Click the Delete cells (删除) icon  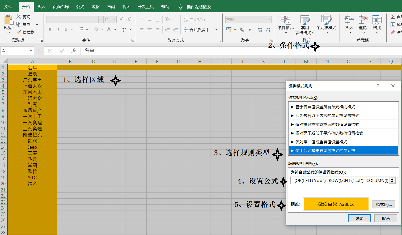tap(363, 20)
